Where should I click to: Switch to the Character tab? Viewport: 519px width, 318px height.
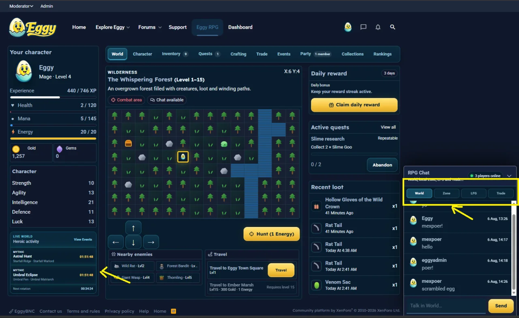[x=142, y=54]
